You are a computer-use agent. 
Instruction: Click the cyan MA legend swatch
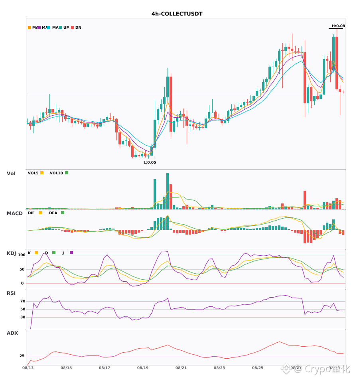49,28
